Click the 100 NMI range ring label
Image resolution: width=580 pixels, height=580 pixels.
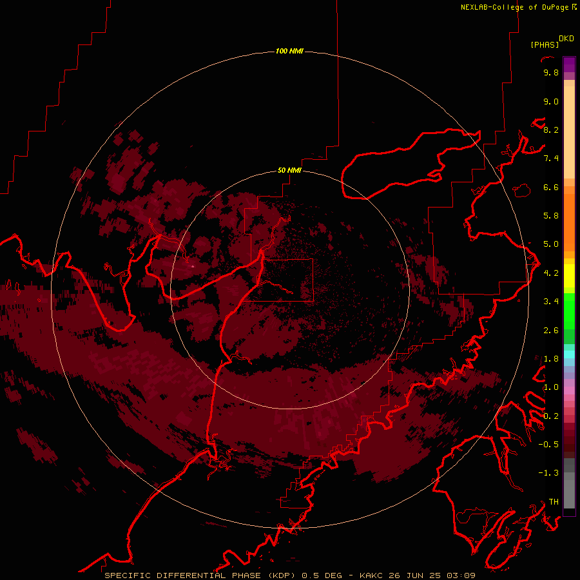289,51
